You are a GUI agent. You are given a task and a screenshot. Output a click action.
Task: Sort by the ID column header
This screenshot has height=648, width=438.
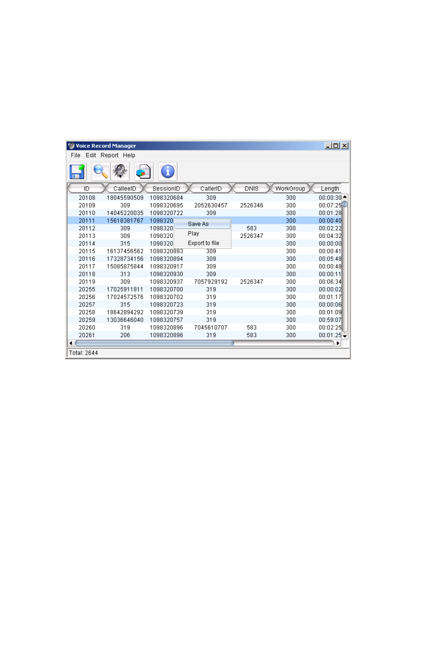click(86, 189)
